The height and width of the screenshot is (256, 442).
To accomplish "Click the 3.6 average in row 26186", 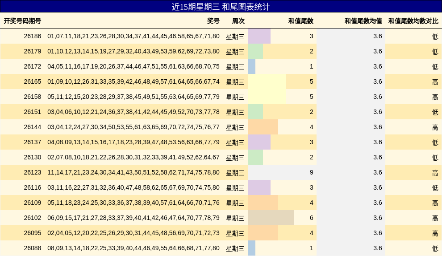I will coord(378,36).
